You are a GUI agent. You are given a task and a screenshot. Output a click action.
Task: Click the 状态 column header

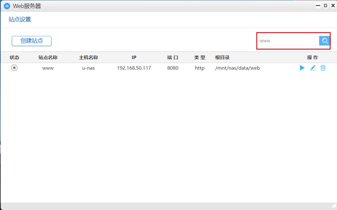14,58
